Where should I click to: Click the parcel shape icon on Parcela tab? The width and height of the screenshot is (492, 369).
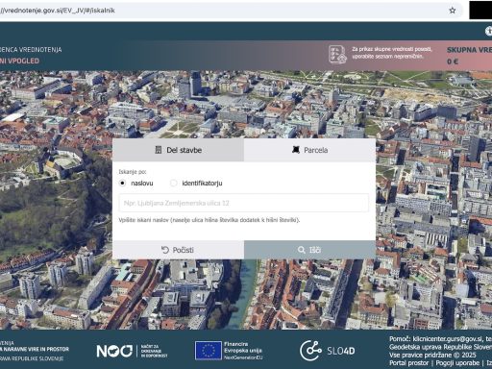(x=296, y=150)
